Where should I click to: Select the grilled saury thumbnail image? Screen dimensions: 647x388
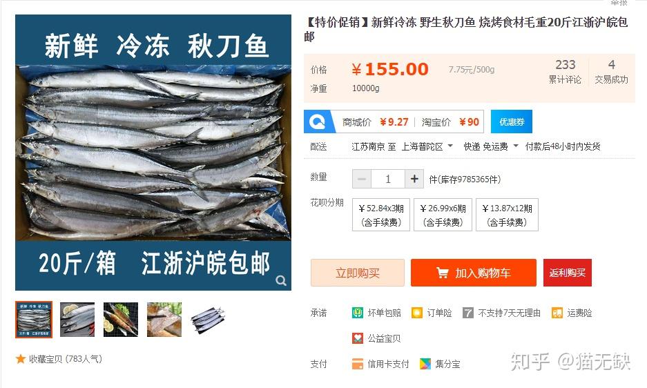[x=120, y=320]
